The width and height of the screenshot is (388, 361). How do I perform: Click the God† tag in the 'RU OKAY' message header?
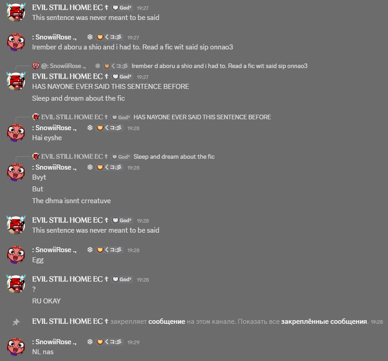click(x=122, y=279)
